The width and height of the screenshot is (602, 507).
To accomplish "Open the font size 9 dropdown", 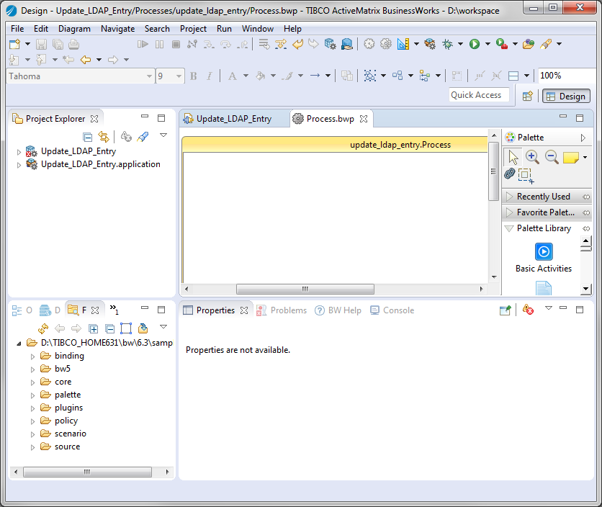I will tap(179, 76).
